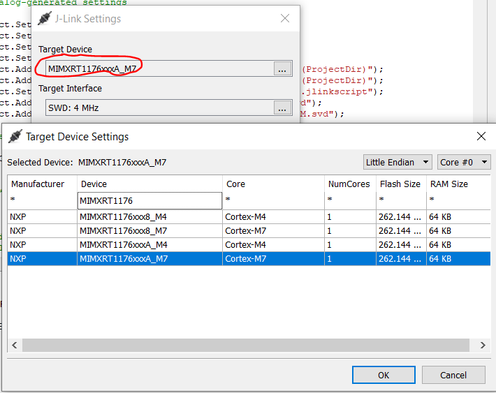Open Target Device browse ellipsis button
Screen dimensions: 496x393
[x=282, y=68]
